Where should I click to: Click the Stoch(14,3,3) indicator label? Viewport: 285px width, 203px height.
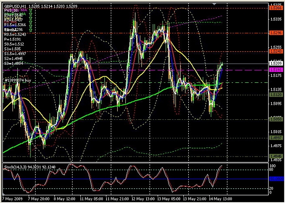pos(16,167)
